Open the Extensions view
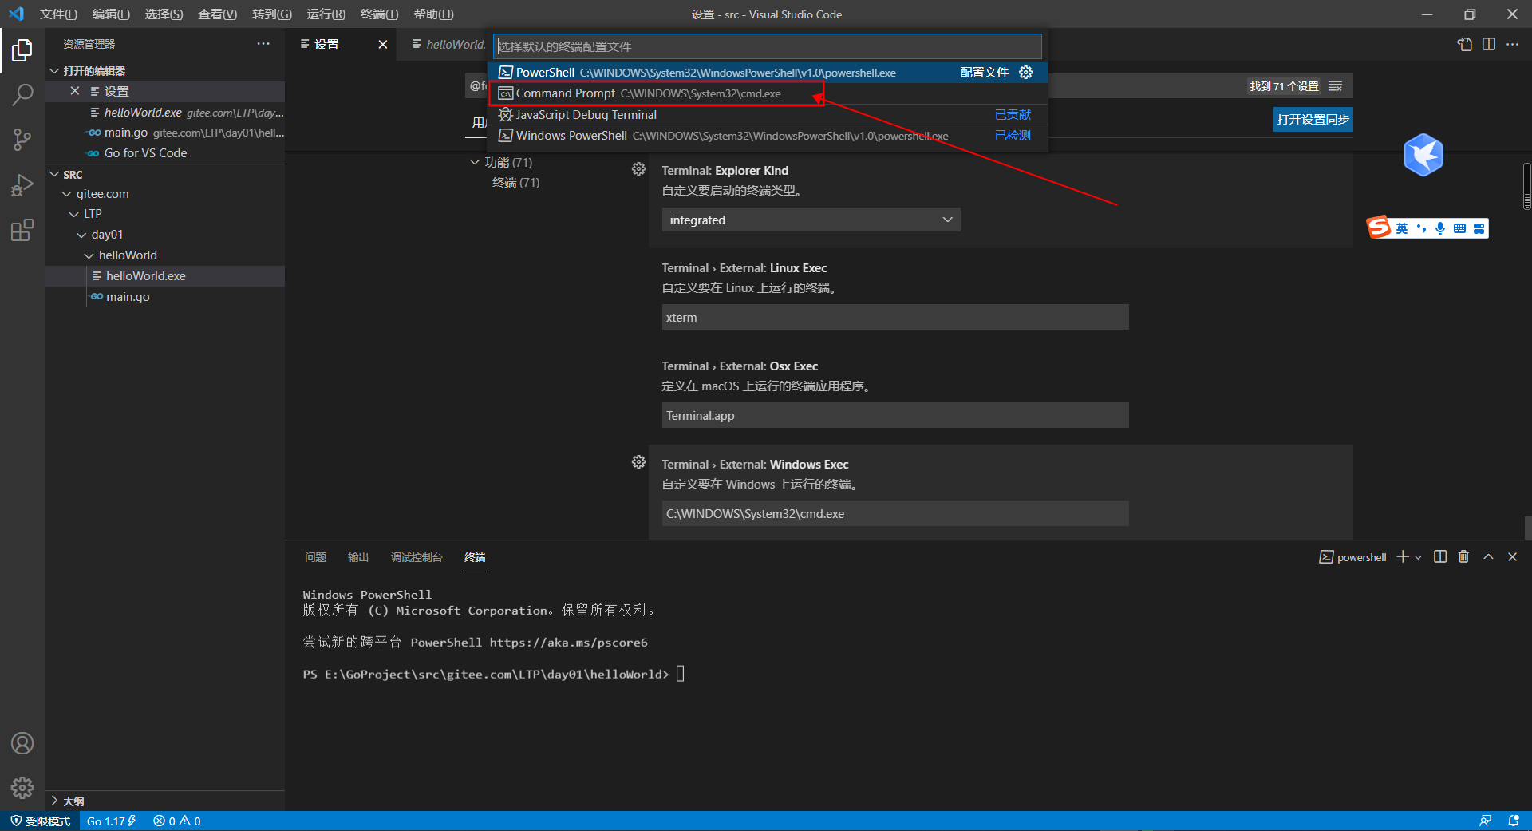The width and height of the screenshot is (1532, 831). [x=22, y=230]
